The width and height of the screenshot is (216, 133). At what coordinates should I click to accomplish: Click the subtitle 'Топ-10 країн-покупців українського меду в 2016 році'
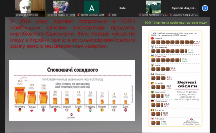(x=73, y=79)
